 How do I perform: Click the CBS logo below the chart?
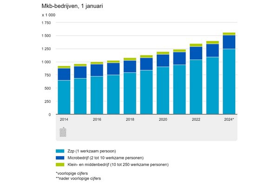tap(63, 132)
